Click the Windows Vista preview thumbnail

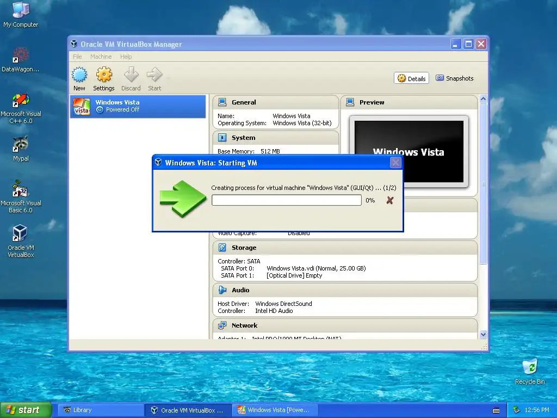click(x=409, y=152)
